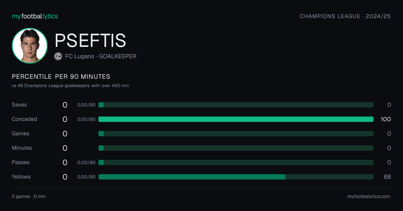403x211 pixels.
Task: Click the Minutes percentile bar
Action: click(x=236, y=148)
